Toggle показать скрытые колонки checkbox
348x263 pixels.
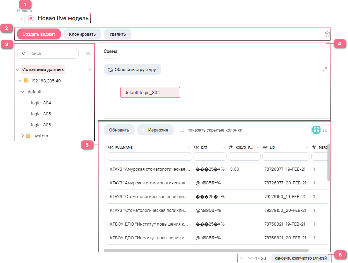[182, 130]
